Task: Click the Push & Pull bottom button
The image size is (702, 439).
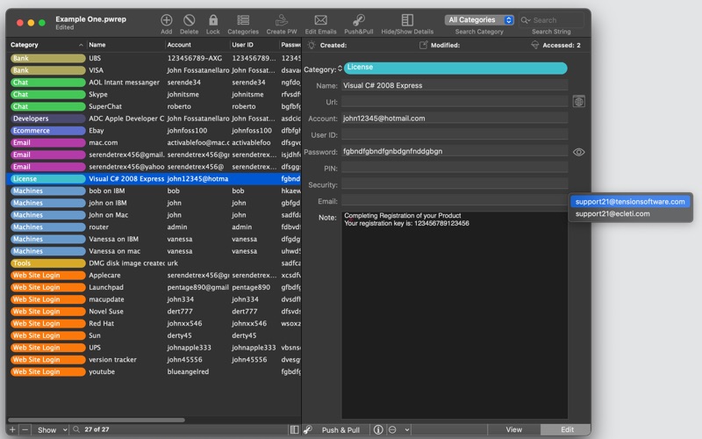Action: (340, 429)
